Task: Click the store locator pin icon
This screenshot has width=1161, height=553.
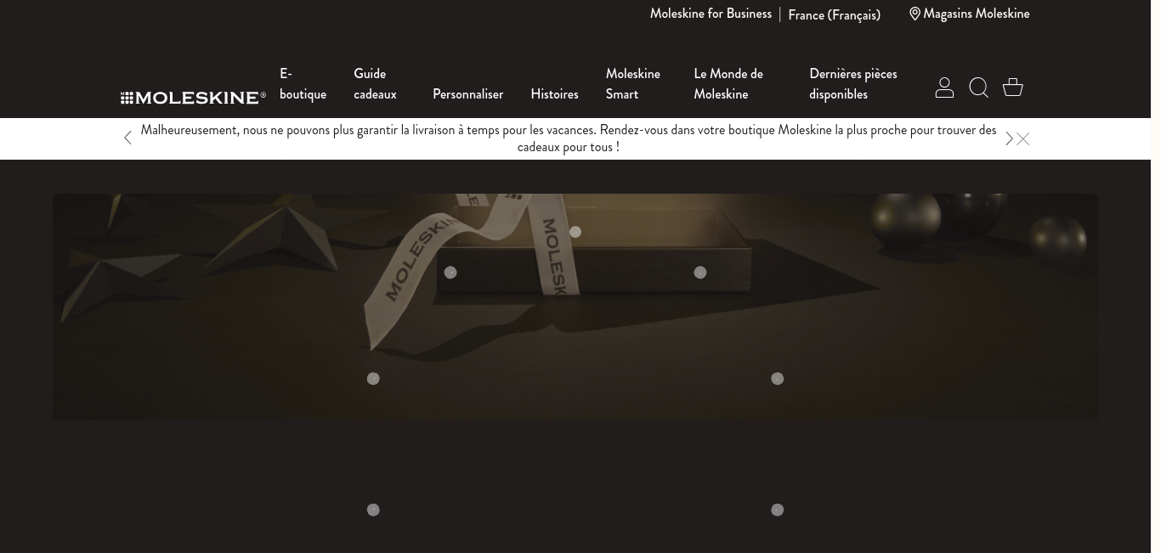Action: point(915,14)
